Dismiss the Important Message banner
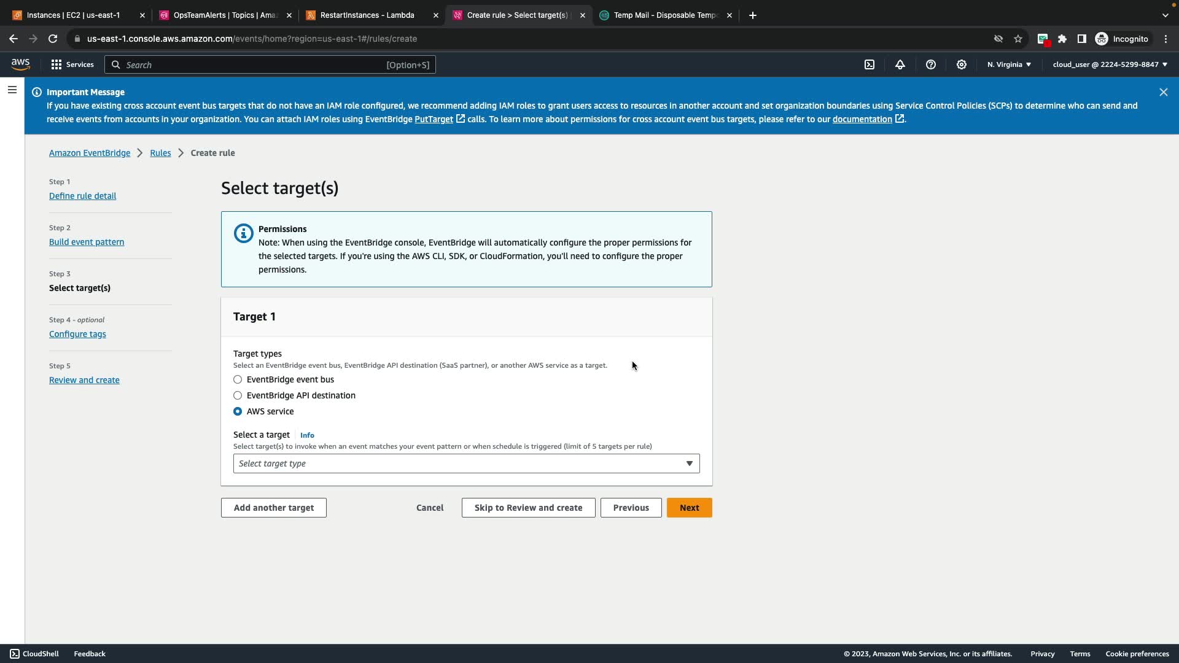The image size is (1179, 663). coord(1163,92)
